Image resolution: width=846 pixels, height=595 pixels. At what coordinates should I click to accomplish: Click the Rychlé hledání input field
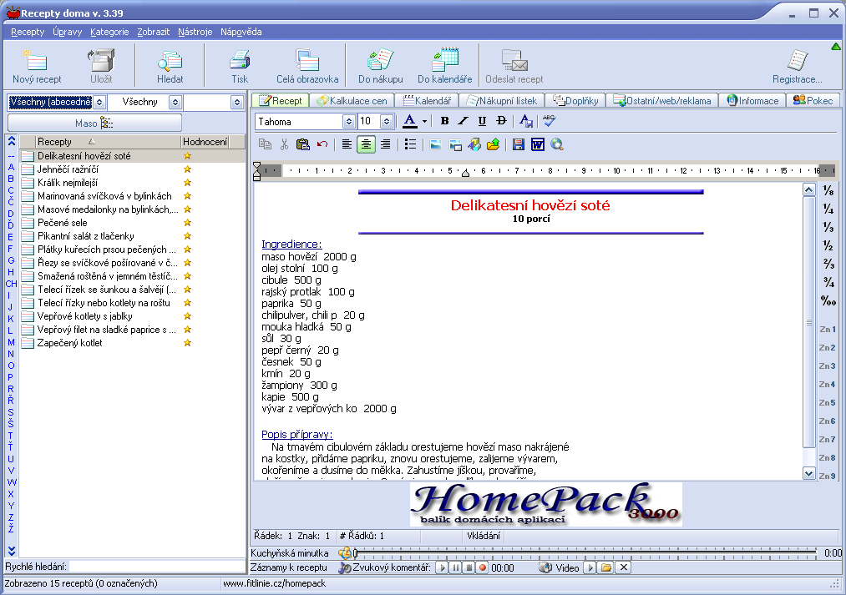[x=157, y=567]
